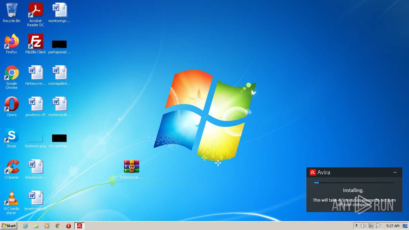Click Show desktop button in tray

tap(405, 226)
